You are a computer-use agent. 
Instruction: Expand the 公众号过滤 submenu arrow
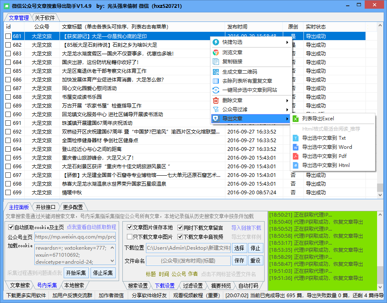click(287, 109)
